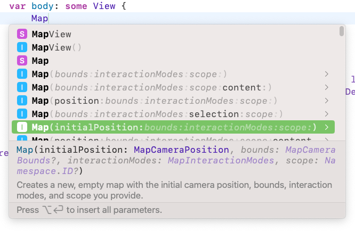Click icon beside Map(bounds:interactionModes:scope:)
This screenshot has height=231, width=355.
(x=22, y=74)
